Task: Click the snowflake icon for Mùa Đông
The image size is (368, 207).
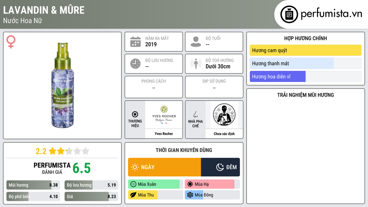Action: coord(190,195)
